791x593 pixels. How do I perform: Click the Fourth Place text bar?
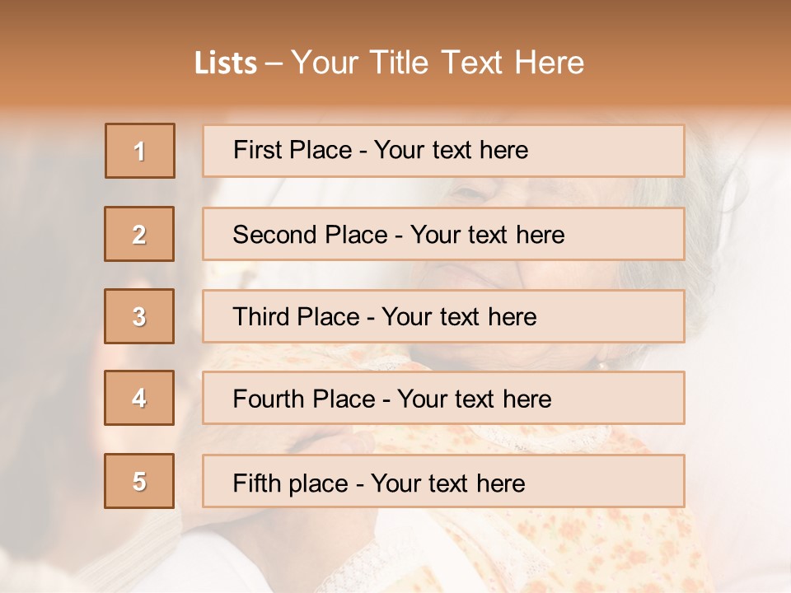443,398
